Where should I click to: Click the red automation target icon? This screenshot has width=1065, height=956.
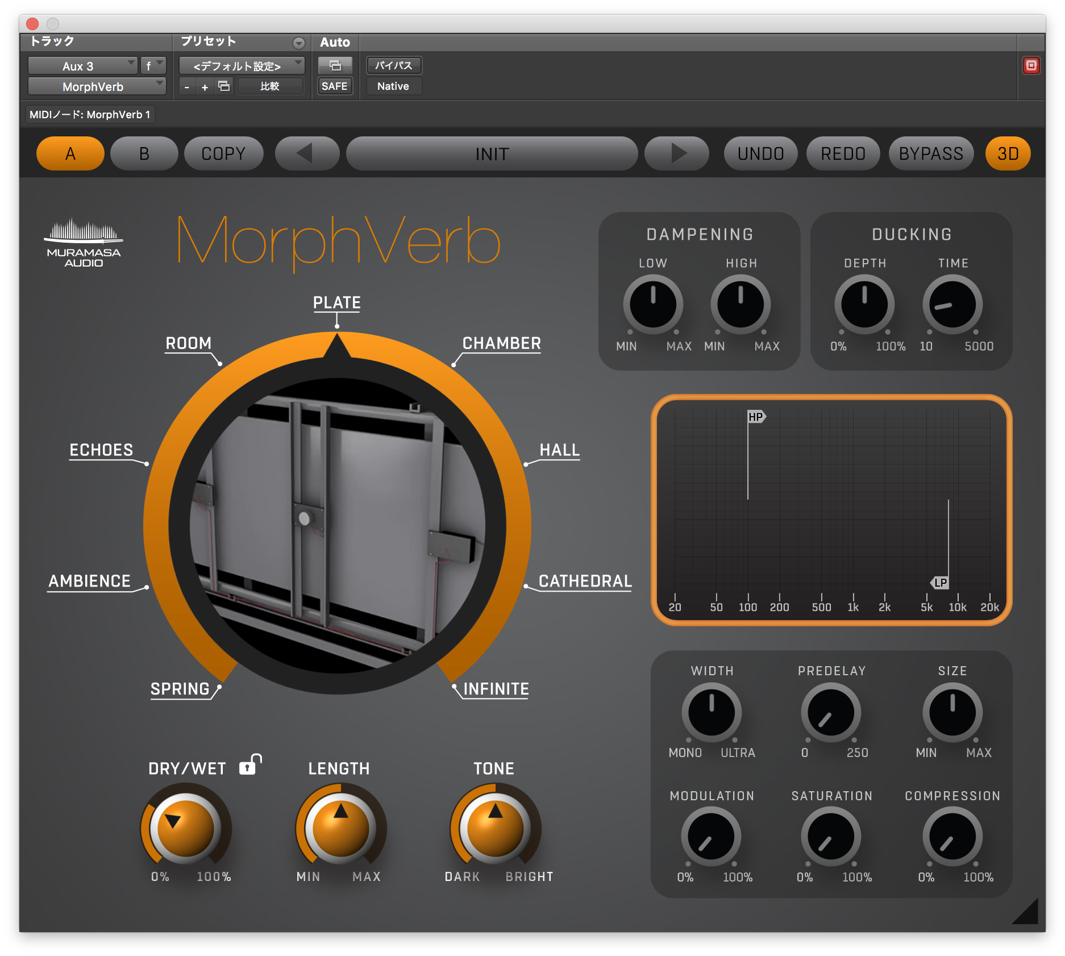(1031, 66)
